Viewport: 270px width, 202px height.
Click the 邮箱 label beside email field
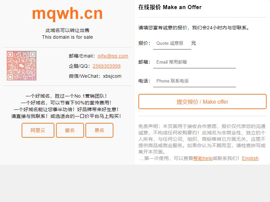point(144,62)
